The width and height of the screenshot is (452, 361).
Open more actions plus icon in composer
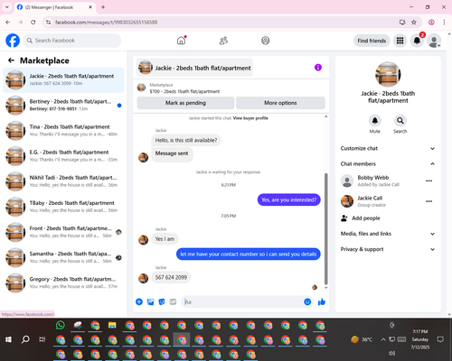[x=139, y=301]
